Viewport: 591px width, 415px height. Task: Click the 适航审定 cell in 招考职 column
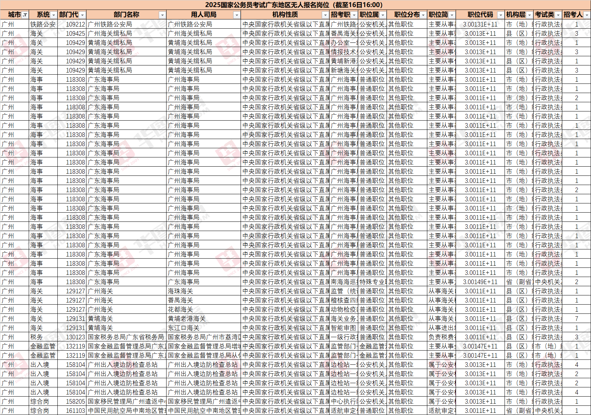(344, 411)
